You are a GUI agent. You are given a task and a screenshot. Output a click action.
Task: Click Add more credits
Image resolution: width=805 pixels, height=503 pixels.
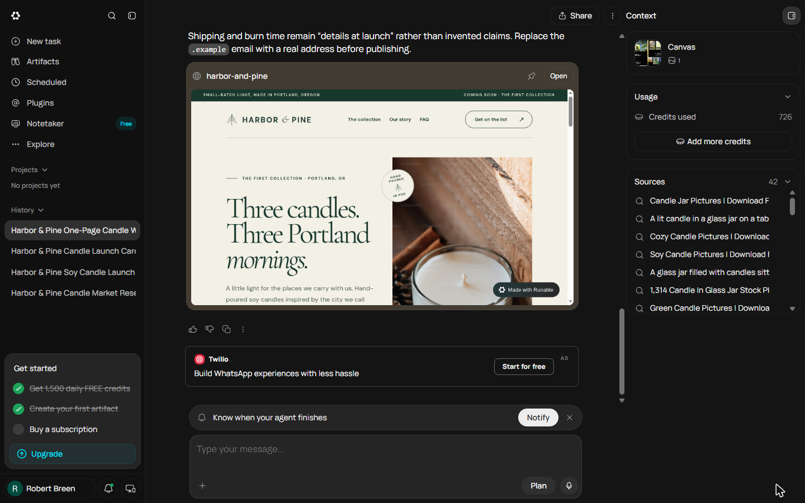(713, 141)
